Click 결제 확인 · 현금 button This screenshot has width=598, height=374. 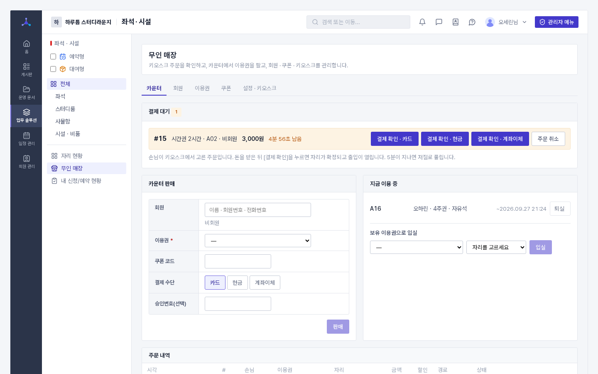[x=445, y=139]
